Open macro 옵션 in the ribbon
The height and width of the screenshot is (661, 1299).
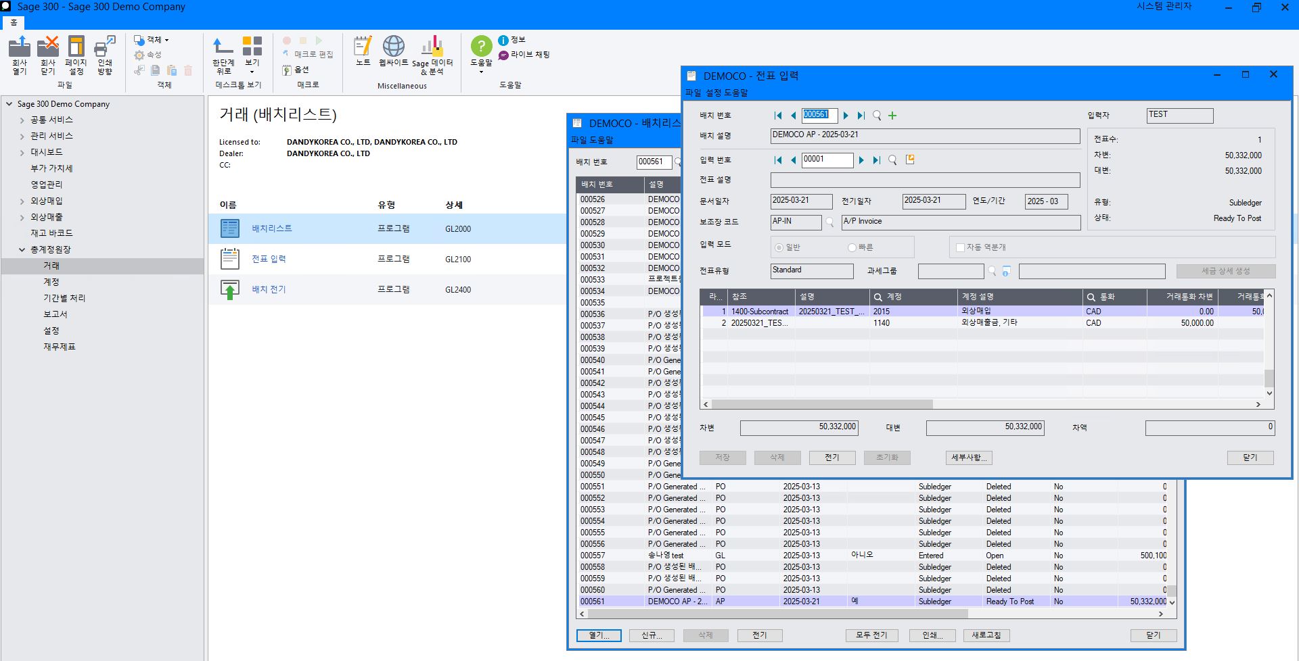(296, 70)
